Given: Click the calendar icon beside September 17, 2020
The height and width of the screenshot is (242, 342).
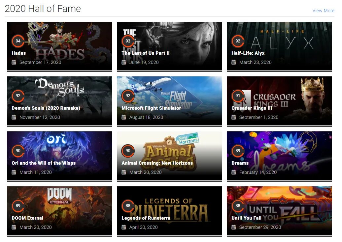Looking at the screenshot, I should pos(14,62).
